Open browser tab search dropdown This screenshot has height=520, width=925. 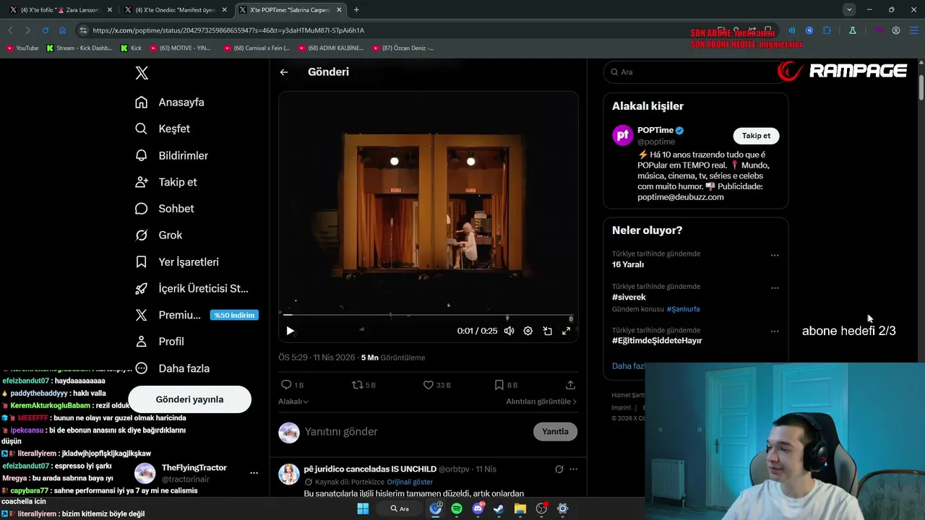[x=849, y=10]
